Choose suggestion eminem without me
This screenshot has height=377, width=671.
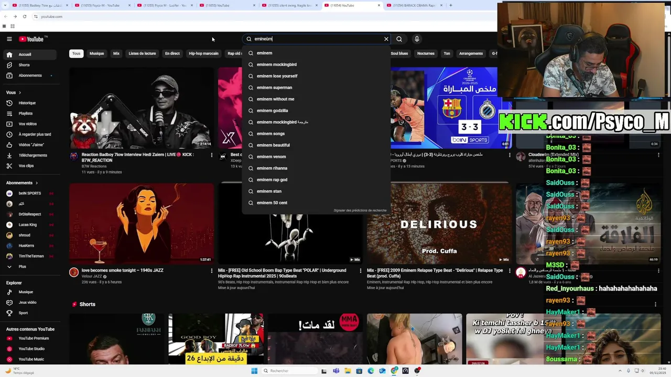click(316, 99)
